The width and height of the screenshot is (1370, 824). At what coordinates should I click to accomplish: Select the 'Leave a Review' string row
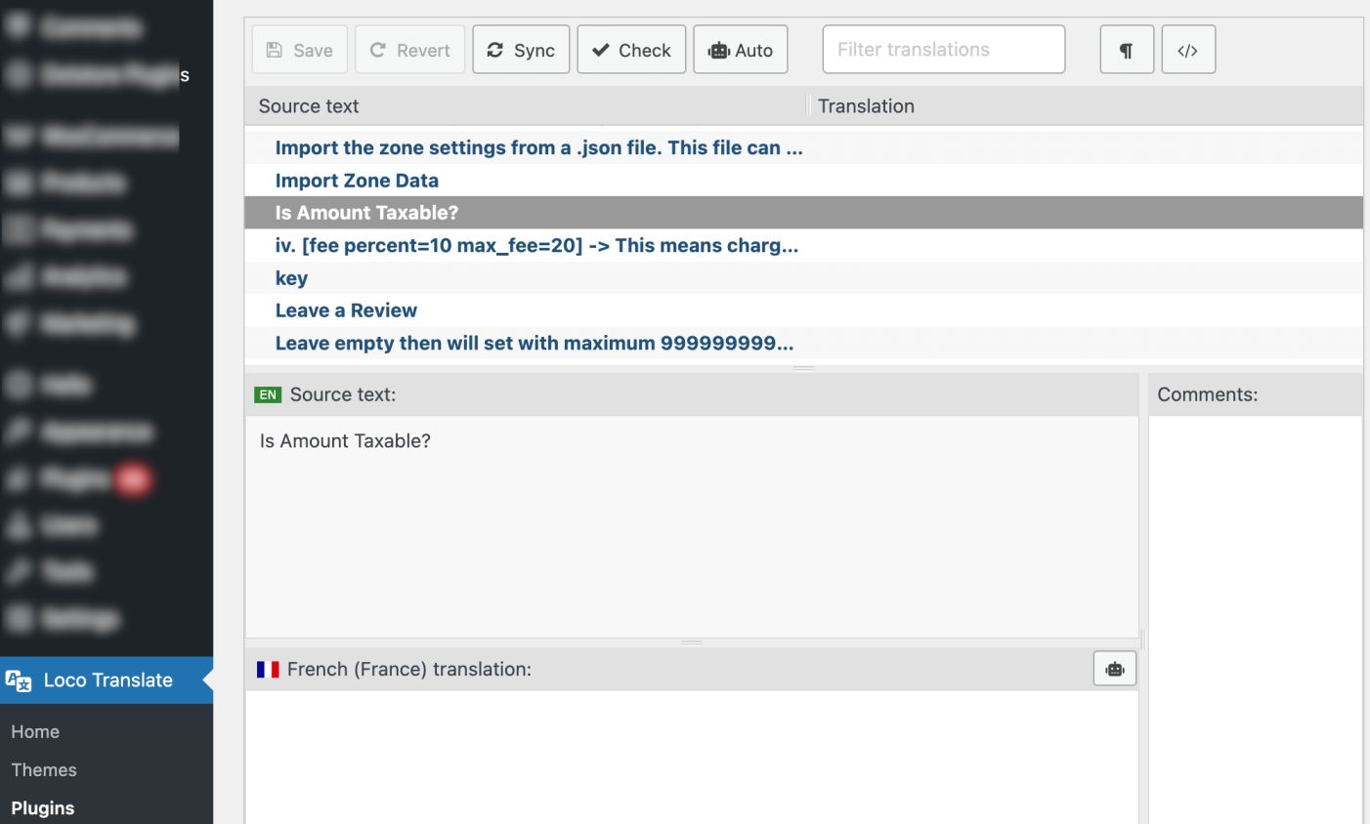point(803,310)
